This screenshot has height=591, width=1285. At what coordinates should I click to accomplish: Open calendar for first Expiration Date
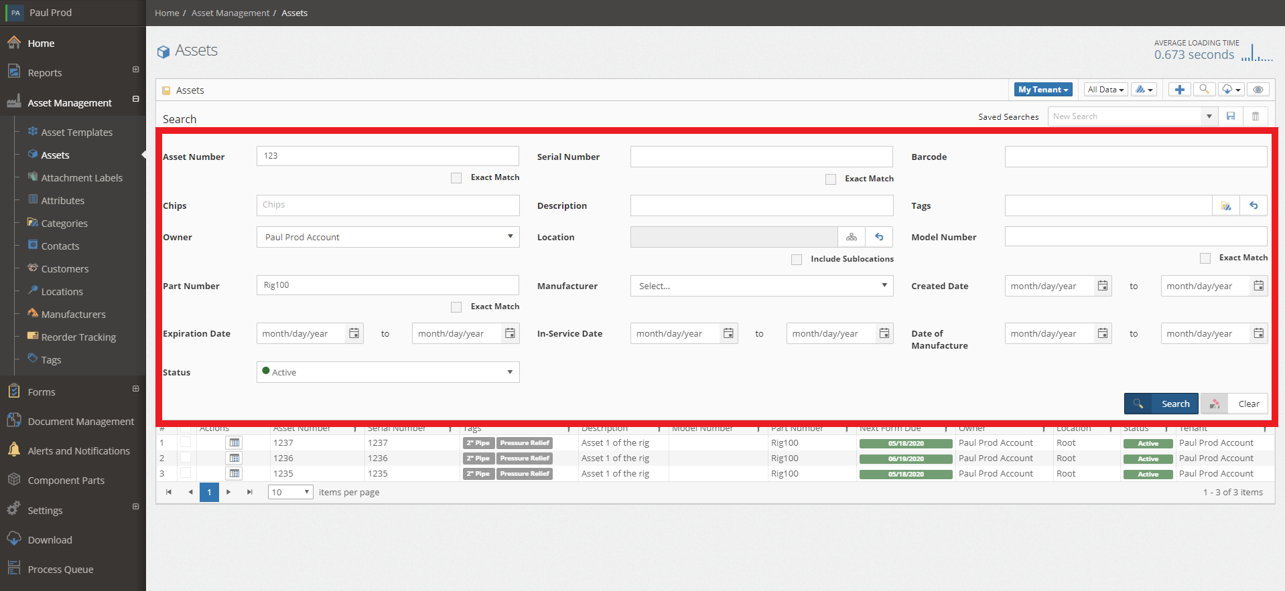pos(354,333)
